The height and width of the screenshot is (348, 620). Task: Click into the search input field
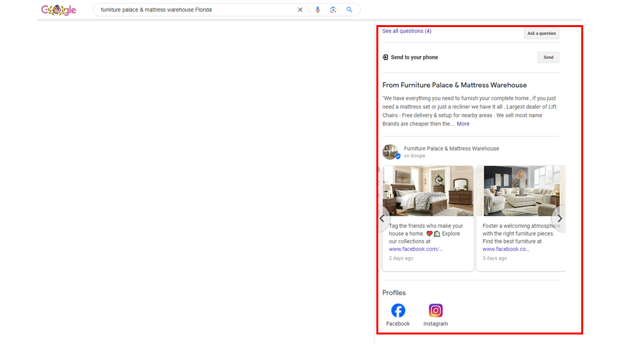(194, 10)
